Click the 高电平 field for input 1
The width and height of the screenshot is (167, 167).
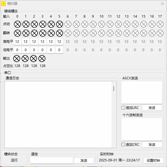26,42
